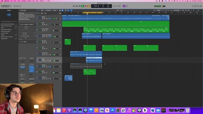Open the Navigate menu
Viewport: 203px width, 114px height.
[x=24, y=1]
